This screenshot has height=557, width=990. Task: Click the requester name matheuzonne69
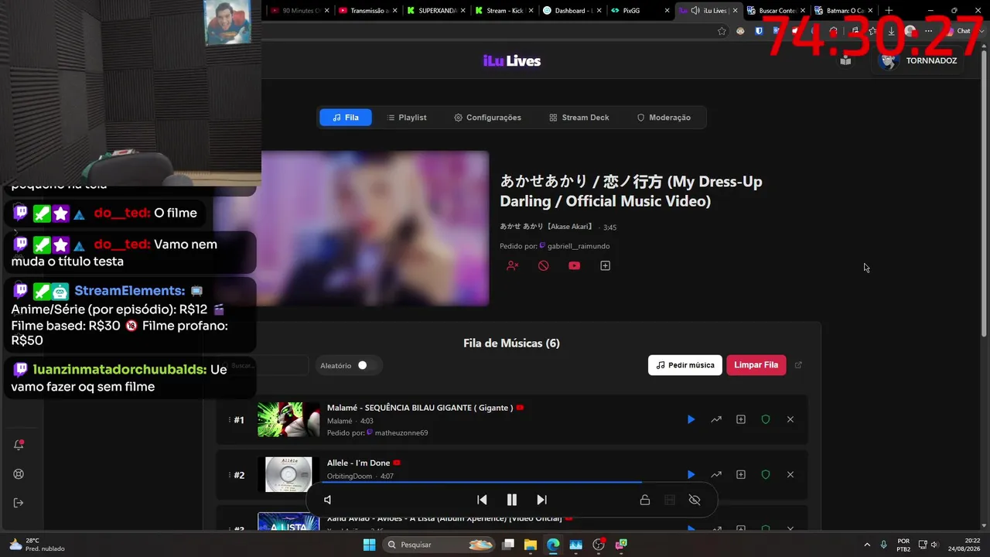coord(401,433)
